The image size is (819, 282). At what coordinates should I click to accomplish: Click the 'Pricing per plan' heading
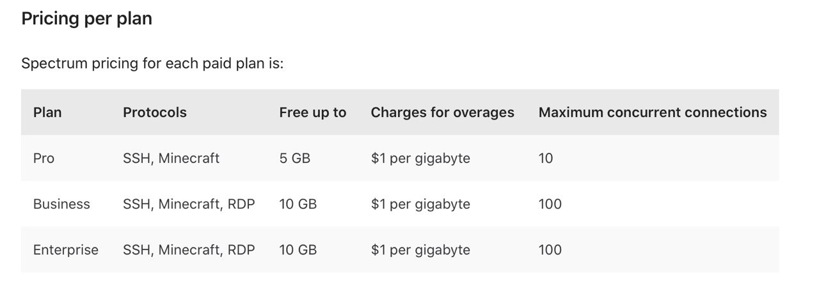[86, 19]
